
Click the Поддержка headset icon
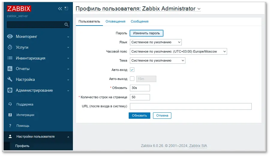pos(10,104)
